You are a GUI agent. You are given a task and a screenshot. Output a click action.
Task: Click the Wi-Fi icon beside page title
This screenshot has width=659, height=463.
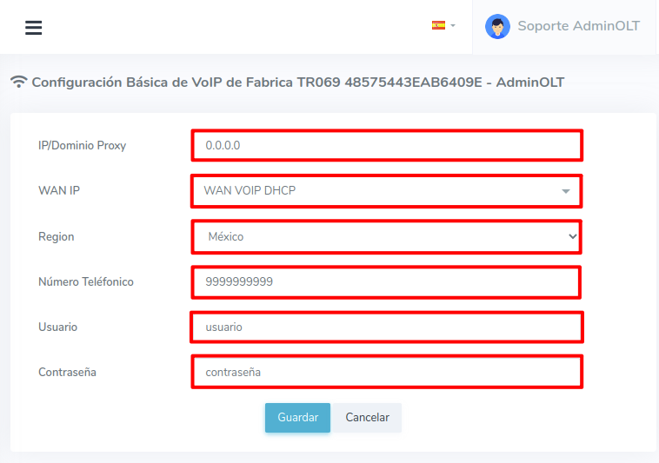[19, 83]
